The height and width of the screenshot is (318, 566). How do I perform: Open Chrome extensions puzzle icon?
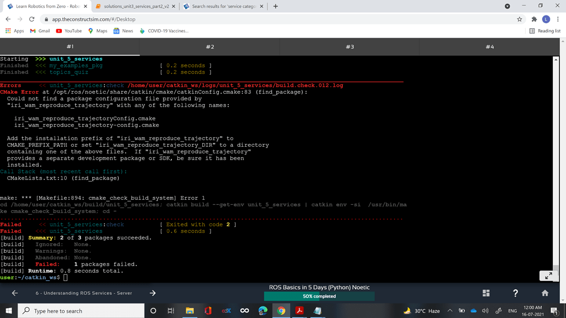[x=534, y=18]
